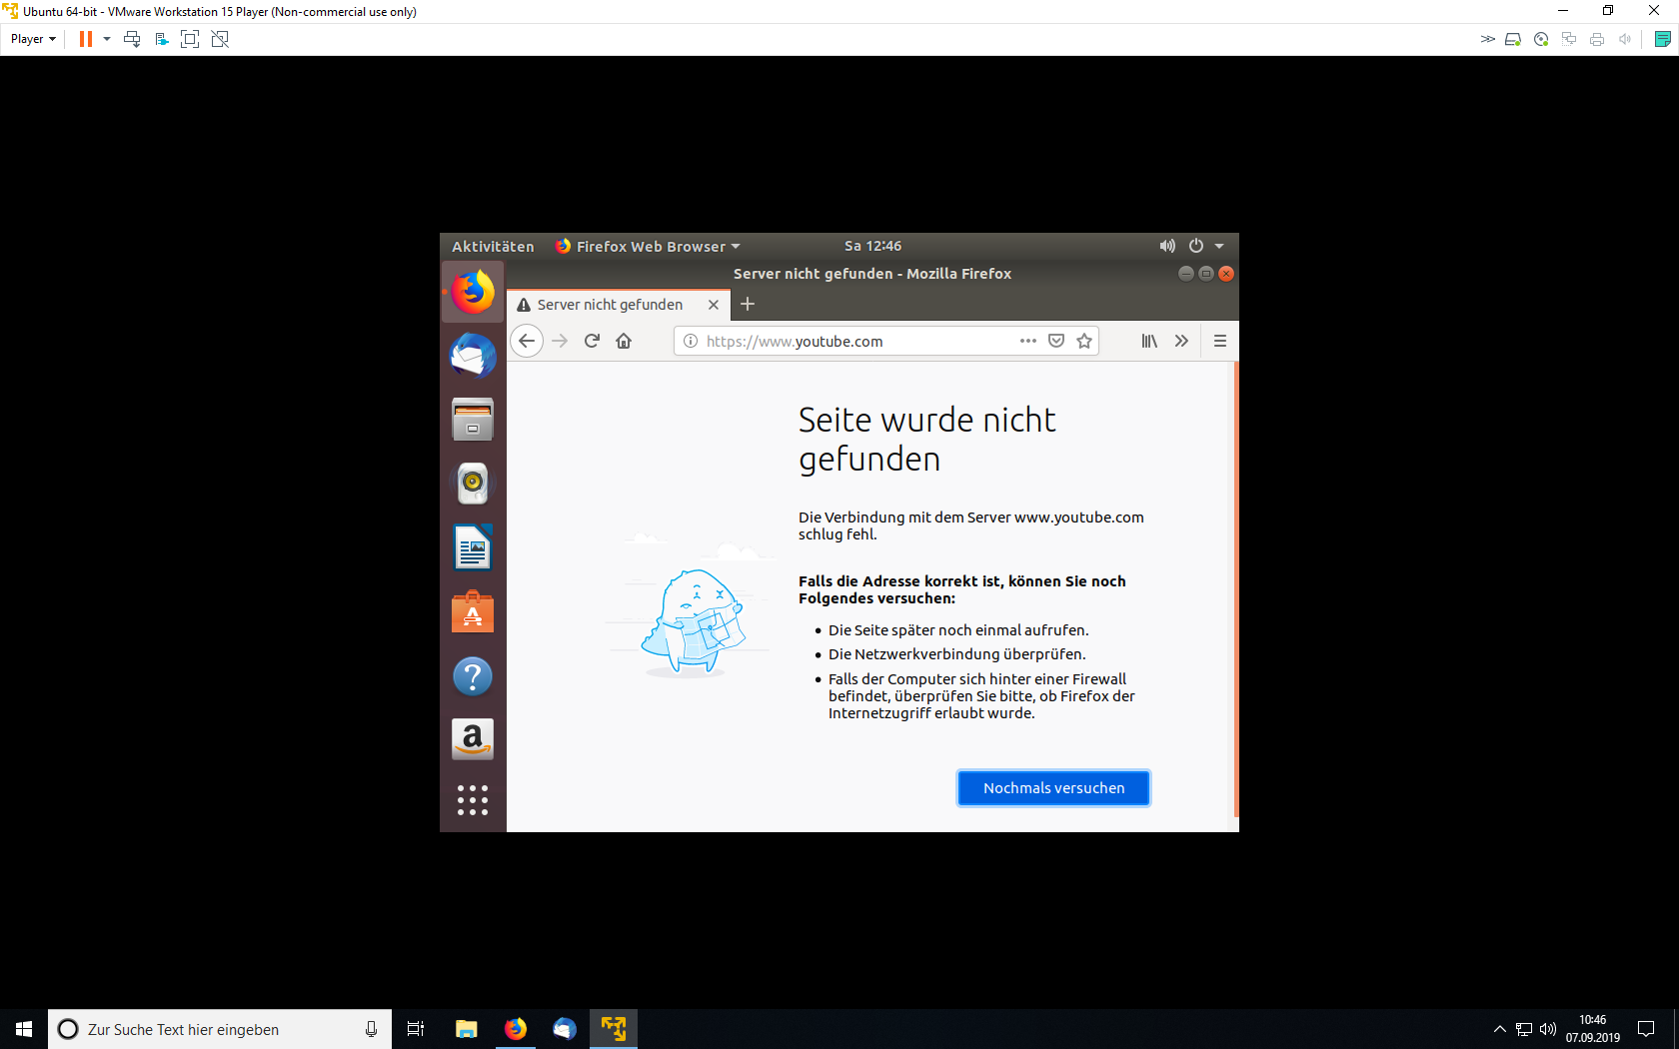Open the VMware message log note icon
The width and height of the screenshot is (1679, 1049).
[x=1662, y=39]
